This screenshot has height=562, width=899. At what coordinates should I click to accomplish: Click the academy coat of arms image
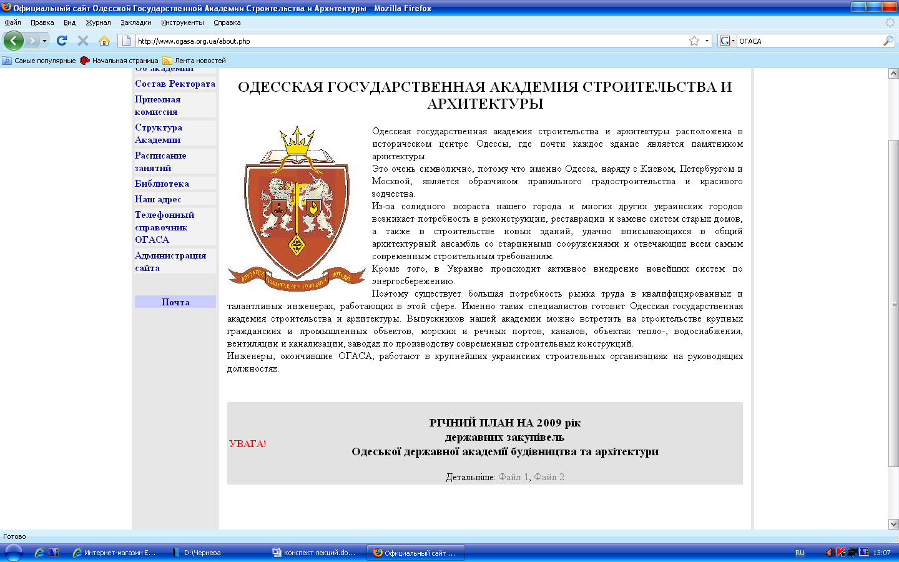297,209
